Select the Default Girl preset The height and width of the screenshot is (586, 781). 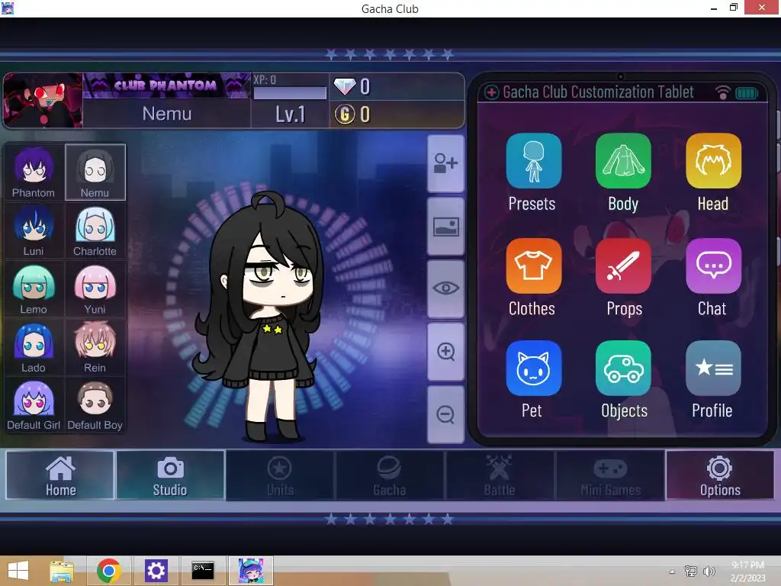pos(34,405)
